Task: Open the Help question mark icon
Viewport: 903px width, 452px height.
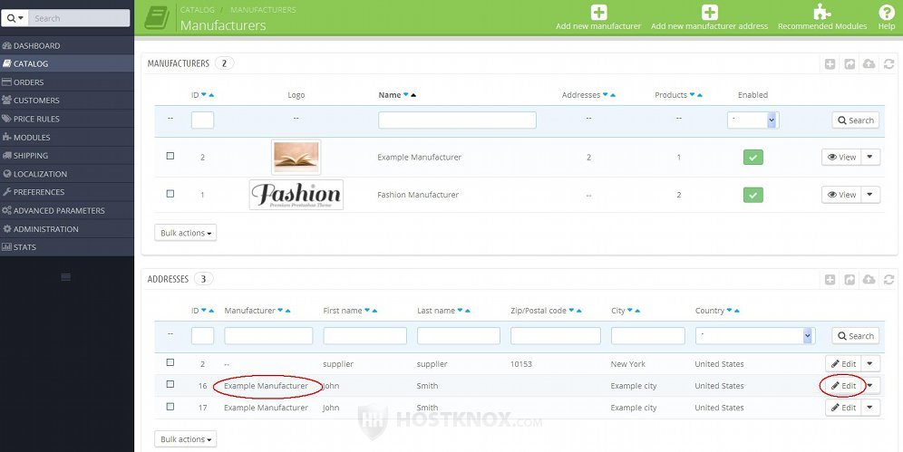Action: pos(886,13)
